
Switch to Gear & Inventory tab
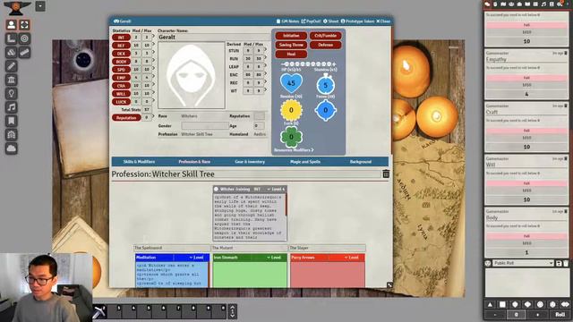[x=250, y=161]
